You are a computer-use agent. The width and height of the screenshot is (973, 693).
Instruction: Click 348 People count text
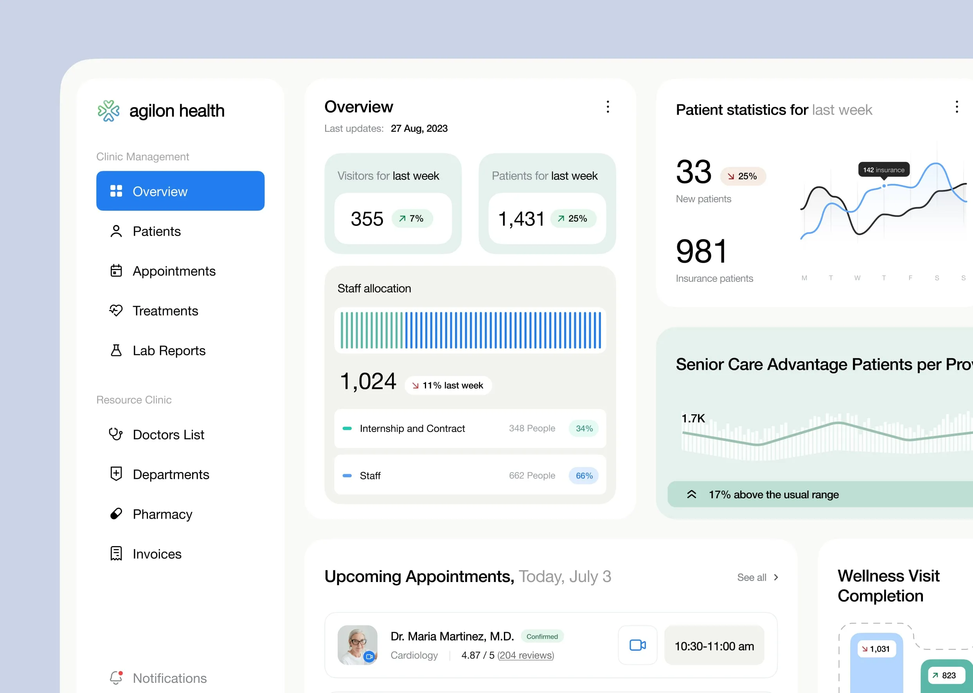[x=532, y=428]
